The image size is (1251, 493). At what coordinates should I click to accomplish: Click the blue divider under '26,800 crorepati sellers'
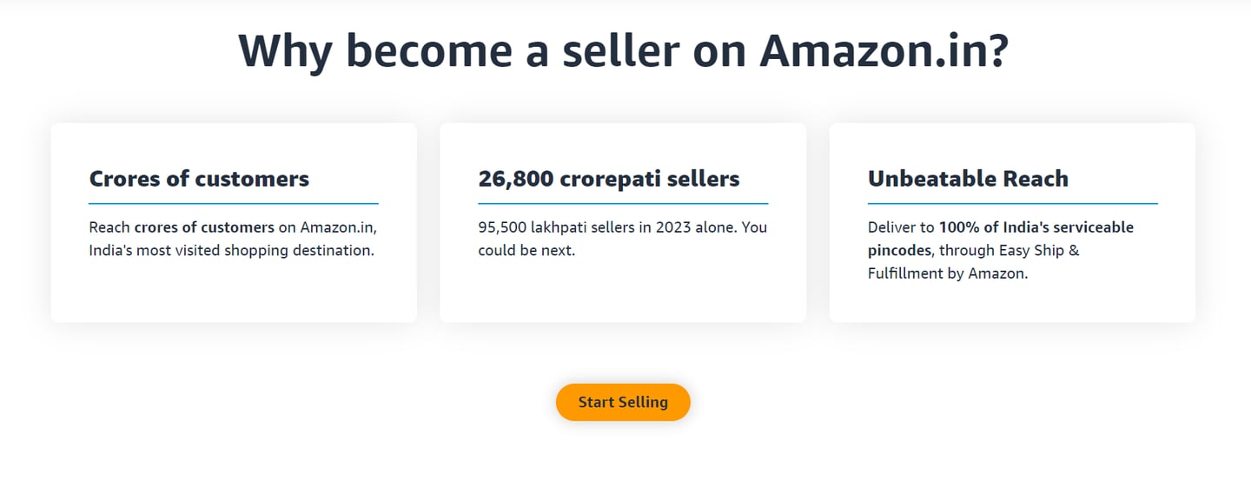tap(622, 204)
